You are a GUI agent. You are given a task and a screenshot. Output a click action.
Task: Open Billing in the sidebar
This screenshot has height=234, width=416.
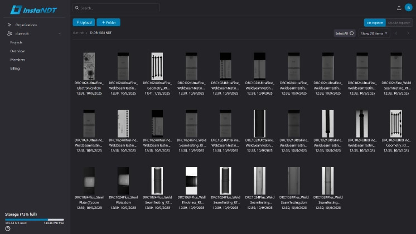click(15, 68)
